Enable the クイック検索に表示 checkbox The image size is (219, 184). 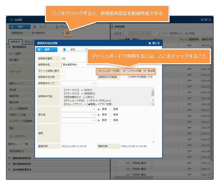point(64,71)
